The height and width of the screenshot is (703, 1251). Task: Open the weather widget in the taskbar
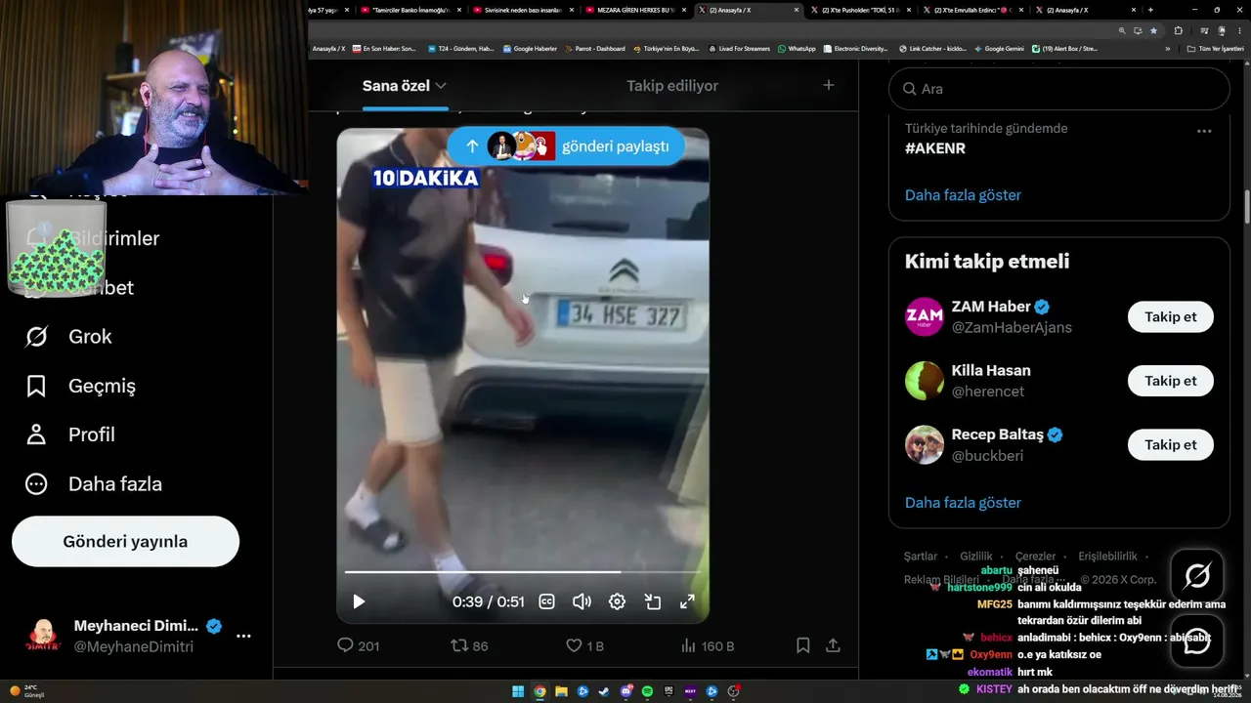(27, 691)
